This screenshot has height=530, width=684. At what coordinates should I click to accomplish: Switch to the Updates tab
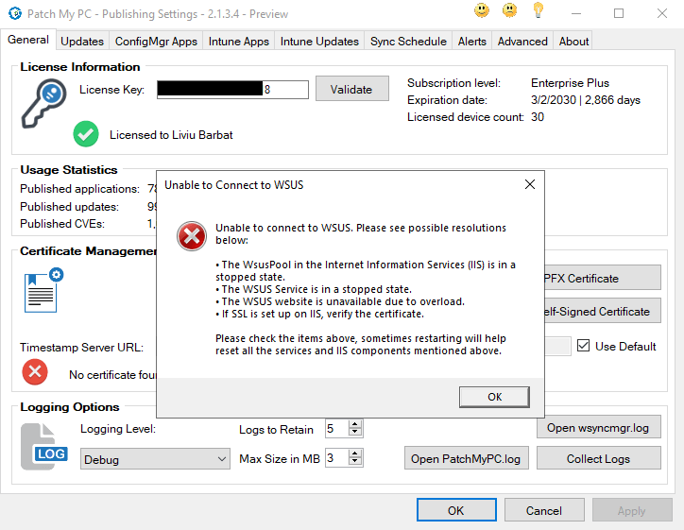click(82, 42)
